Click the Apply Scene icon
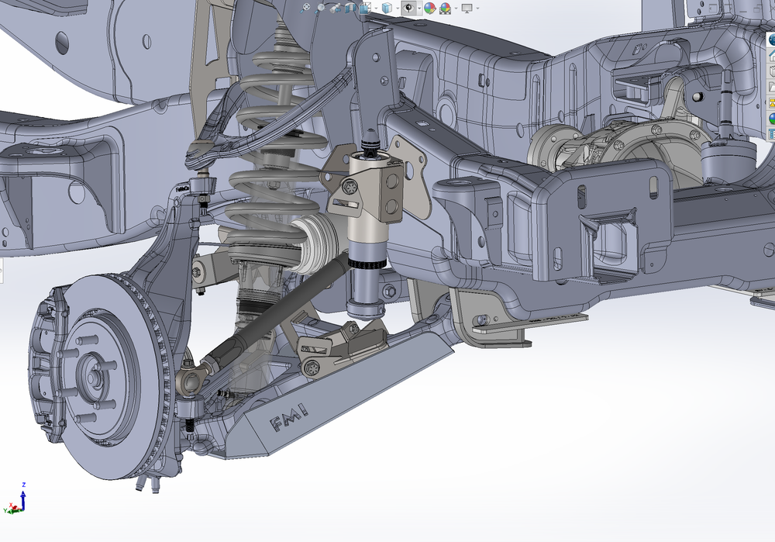This screenshot has height=542, width=775. [x=445, y=9]
